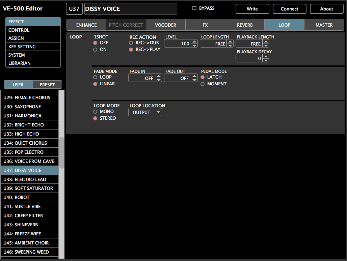Click the LOOP LENGTH value field
The image size is (347, 261).
point(214,43)
